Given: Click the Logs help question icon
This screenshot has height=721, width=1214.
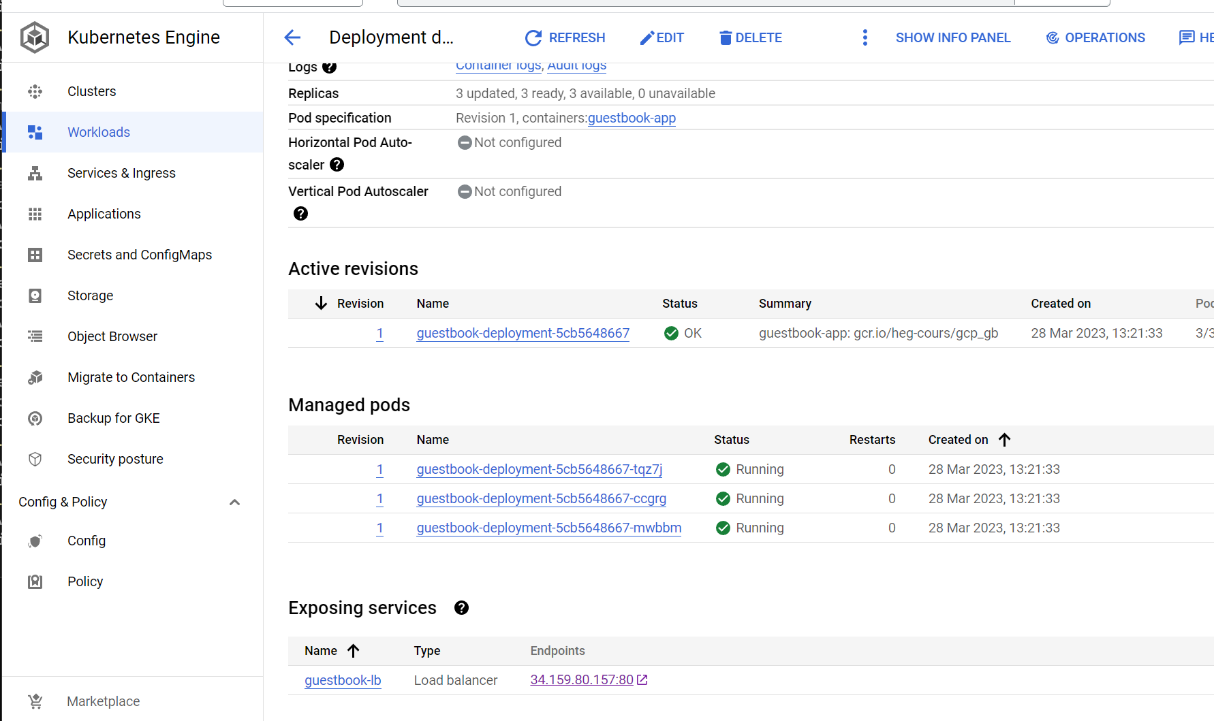Looking at the screenshot, I should tap(329, 67).
